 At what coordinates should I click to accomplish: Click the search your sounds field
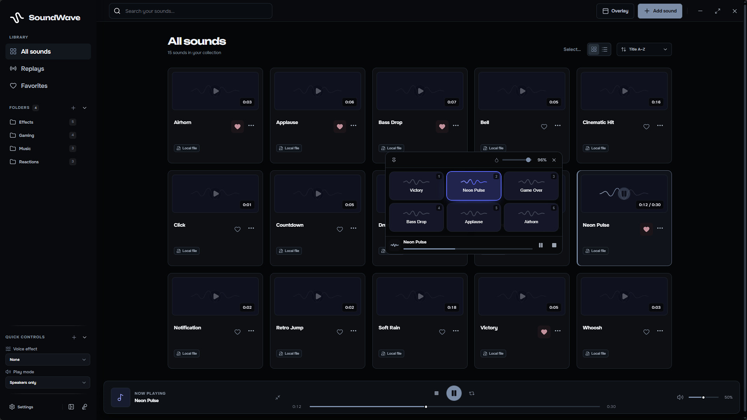191,11
